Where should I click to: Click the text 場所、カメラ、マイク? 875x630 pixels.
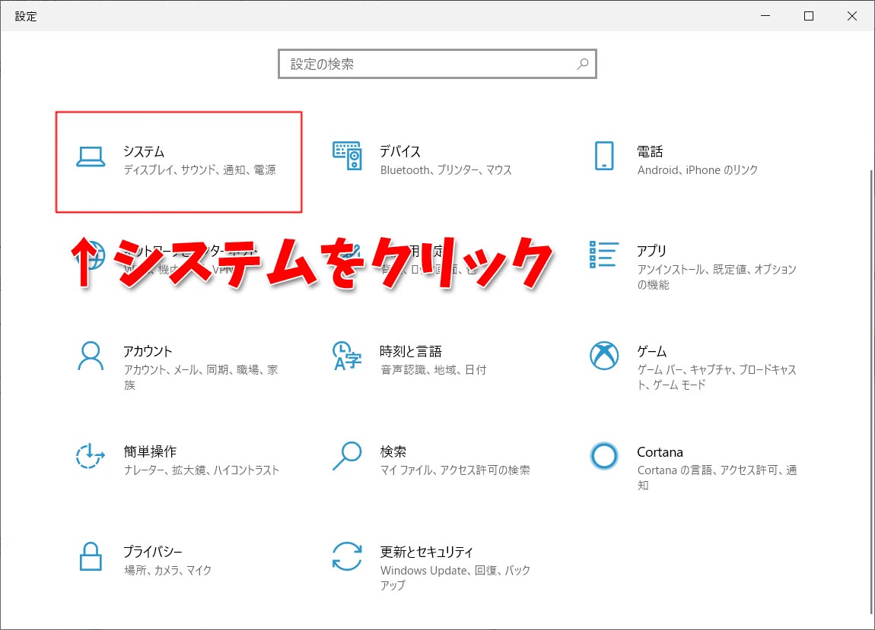pos(167,570)
